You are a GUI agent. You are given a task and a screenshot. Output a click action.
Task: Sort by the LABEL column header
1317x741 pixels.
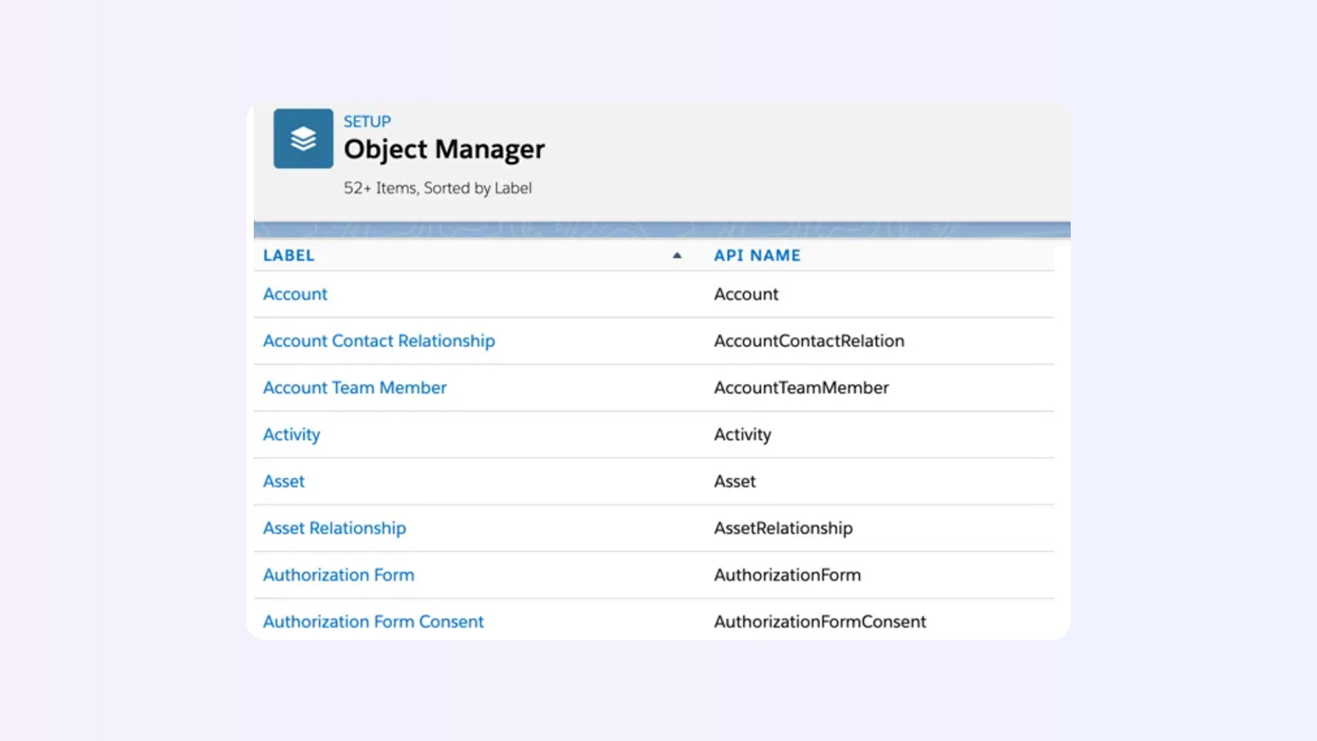[x=289, y=255]
